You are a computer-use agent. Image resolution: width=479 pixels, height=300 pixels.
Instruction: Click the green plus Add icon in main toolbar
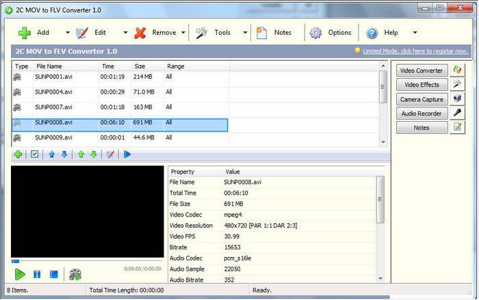coord(25,33)
